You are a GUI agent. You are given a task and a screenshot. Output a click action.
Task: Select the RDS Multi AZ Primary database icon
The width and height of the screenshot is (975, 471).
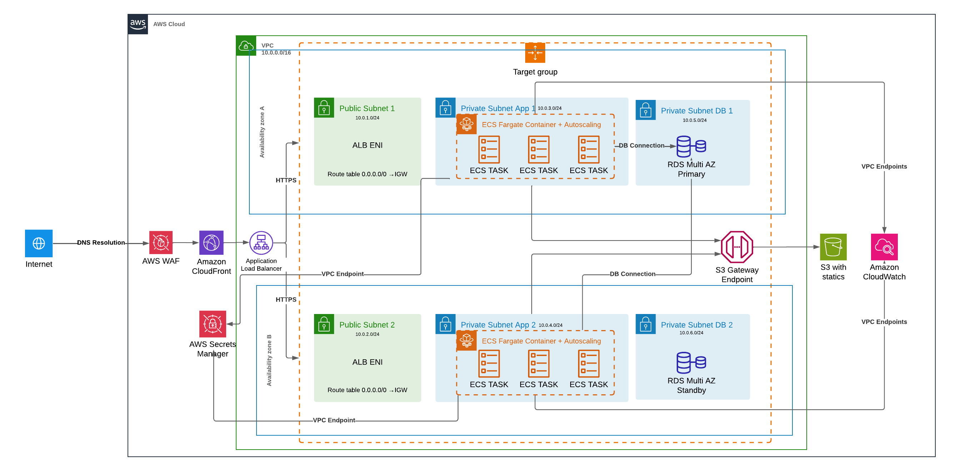point(691,147)
